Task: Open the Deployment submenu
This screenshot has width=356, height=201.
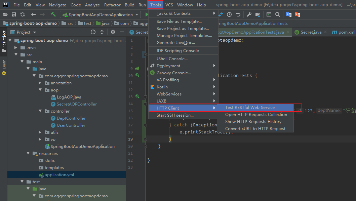Action: [183, 66]
